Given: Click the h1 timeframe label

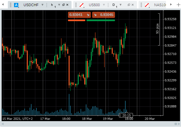Looking at the screenshot, I should (x=53, y=5).
